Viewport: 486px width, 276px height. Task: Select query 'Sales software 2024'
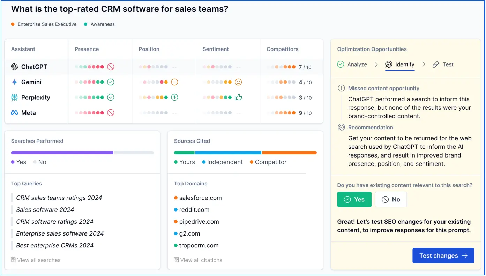tap(45, 210)
